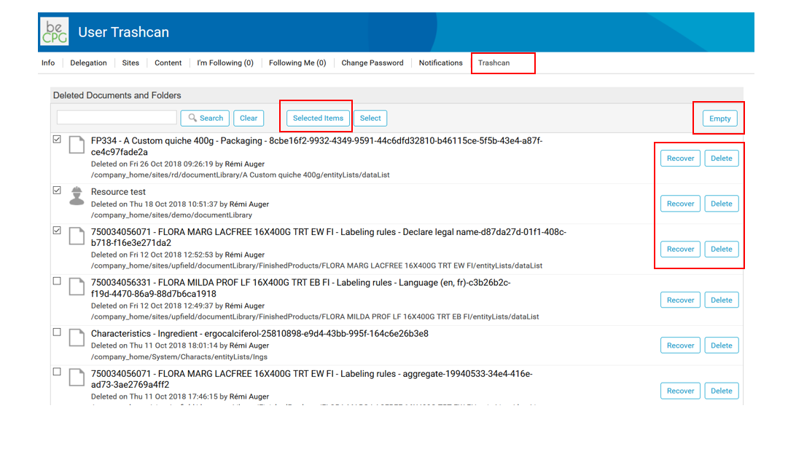Click 'Deleted on Fri 26 Oct 2018 09:26:19' text
The image size is (796, 459).
point(152,164)
